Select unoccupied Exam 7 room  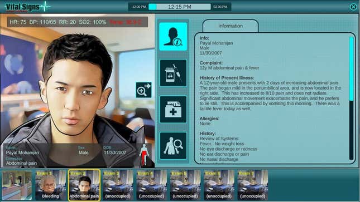click(x=252, y=185)
